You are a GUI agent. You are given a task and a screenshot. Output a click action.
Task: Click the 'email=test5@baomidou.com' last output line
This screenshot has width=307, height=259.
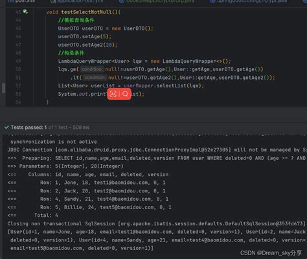[82, 248]
